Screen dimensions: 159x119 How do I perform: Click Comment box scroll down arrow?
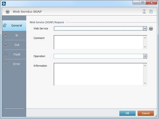click(145, 47)
